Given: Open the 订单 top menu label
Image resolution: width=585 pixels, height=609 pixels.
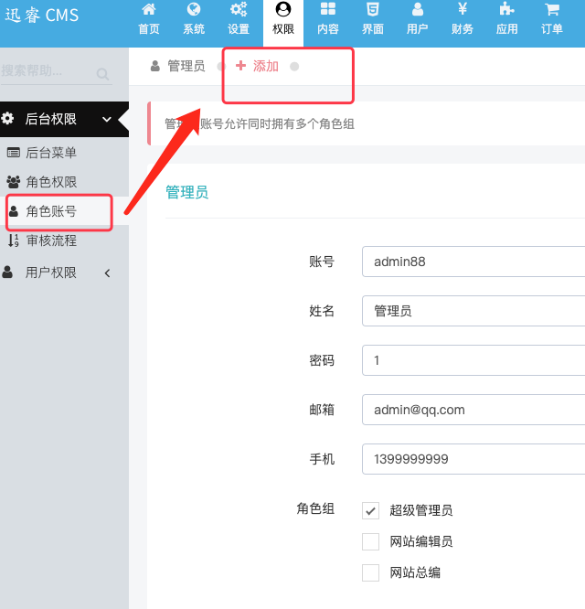Looking at the screenshot, I should pos(551,28).
